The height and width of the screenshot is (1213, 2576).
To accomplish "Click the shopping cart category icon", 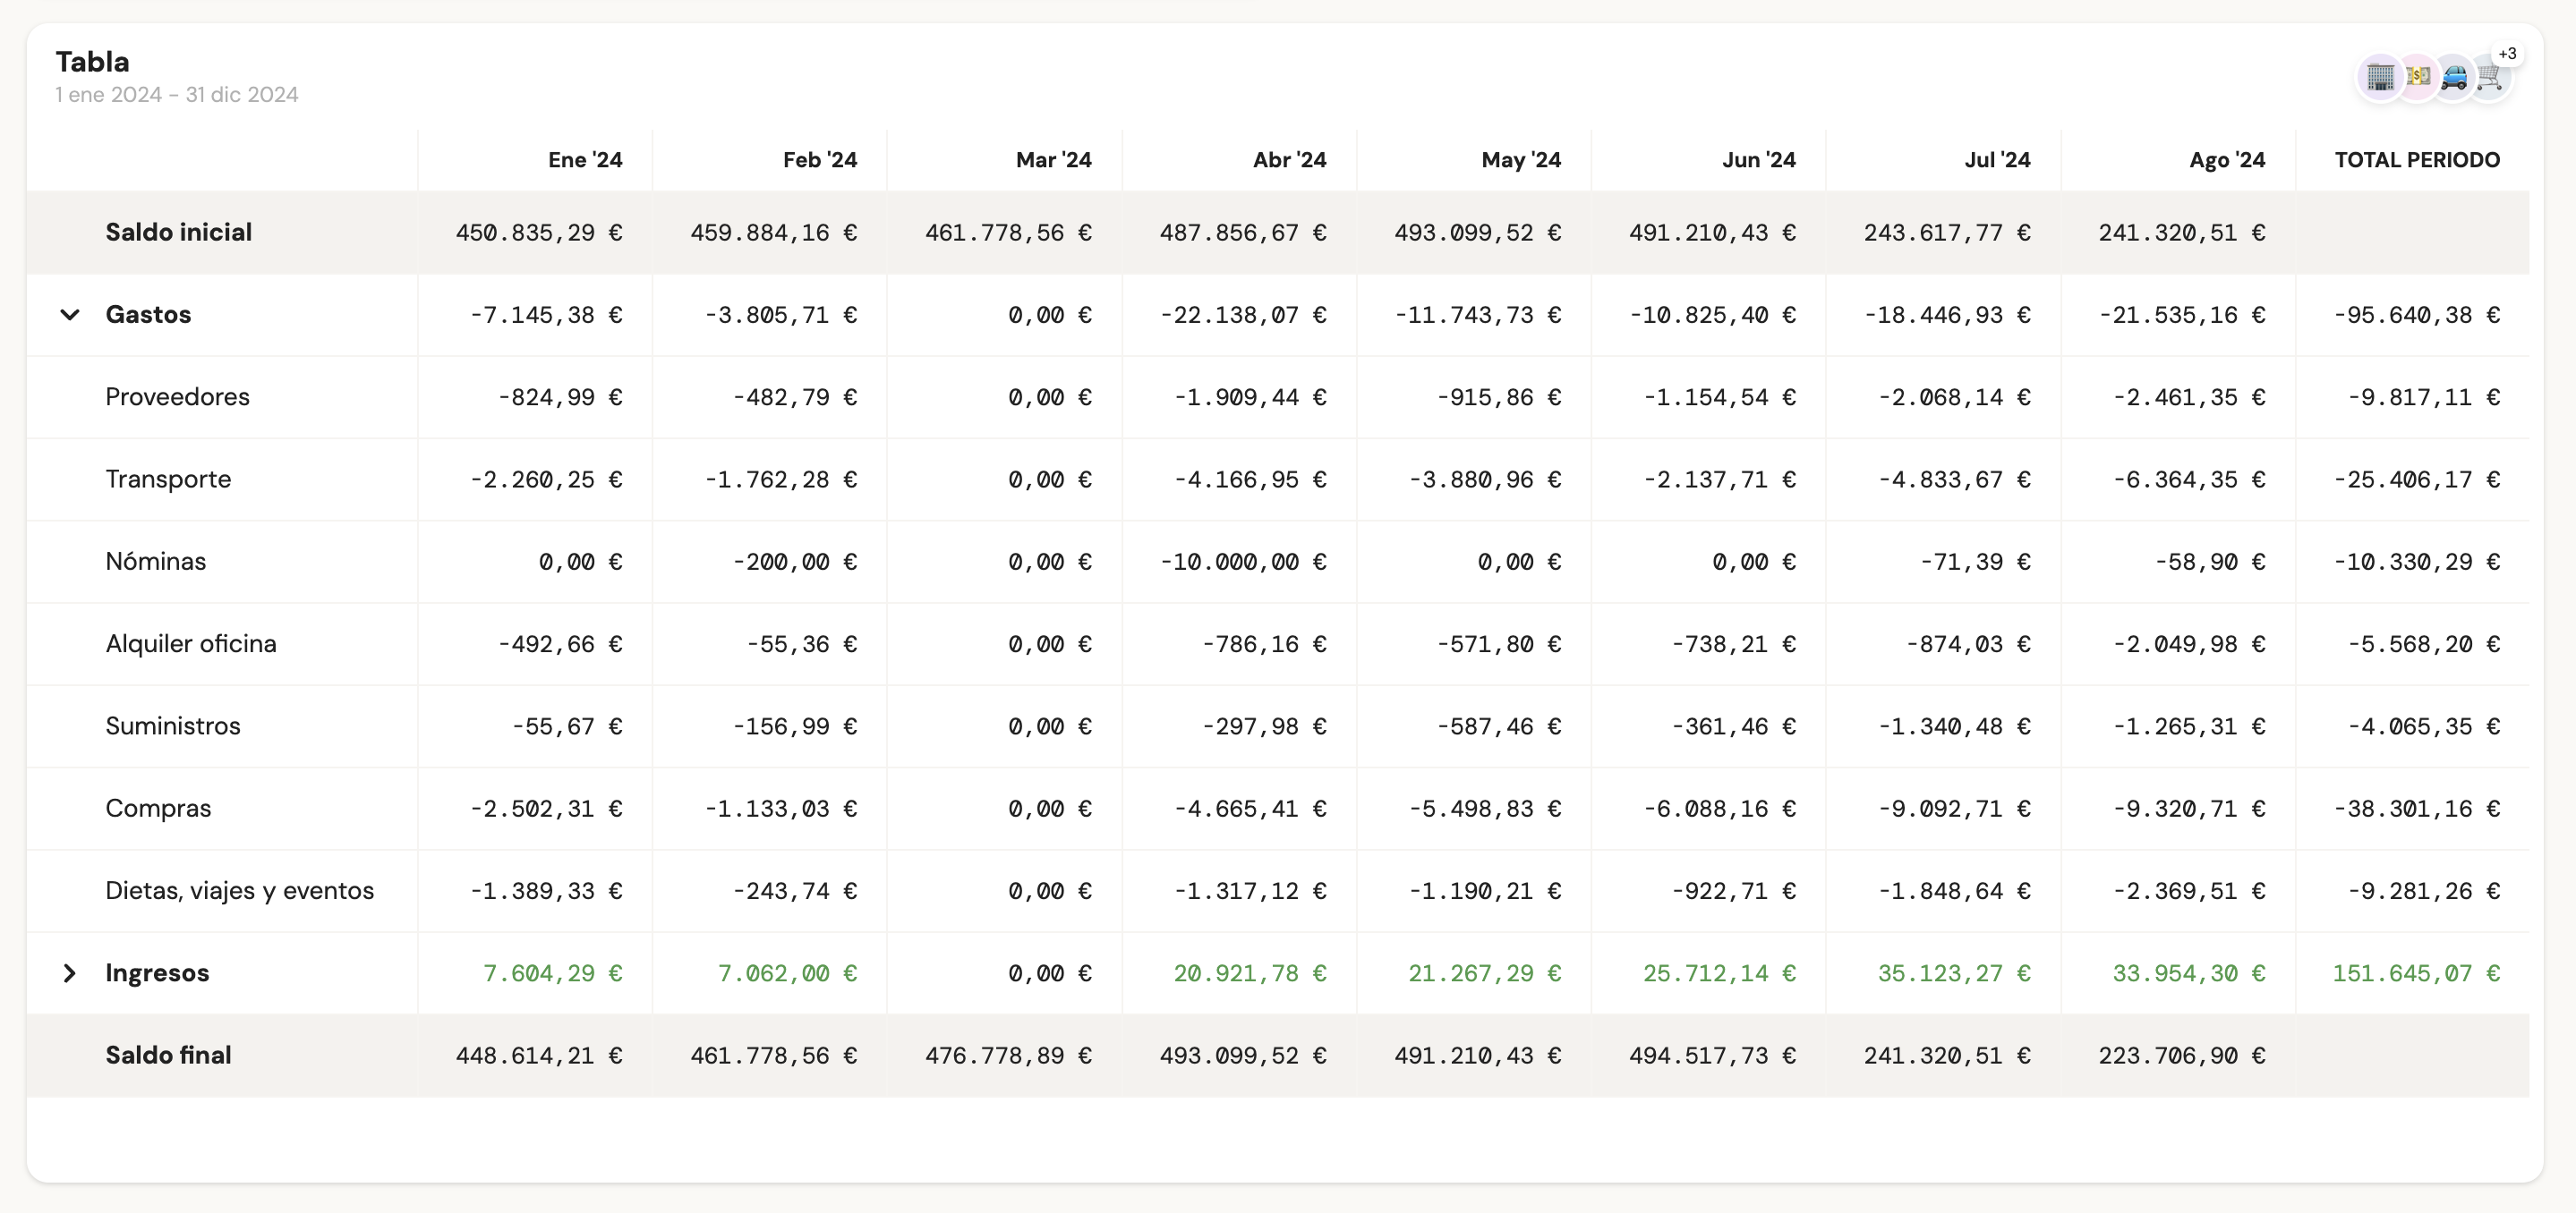I will pyautogui.click(x=2490, y=77).
